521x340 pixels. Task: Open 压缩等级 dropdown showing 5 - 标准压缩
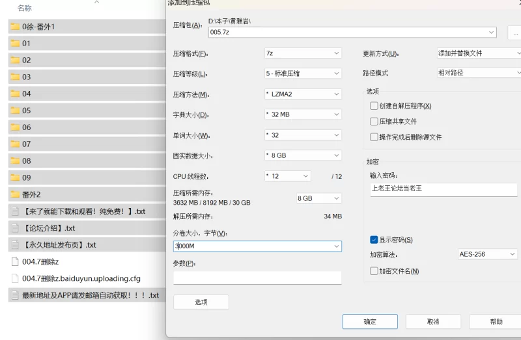coord(303,73)
